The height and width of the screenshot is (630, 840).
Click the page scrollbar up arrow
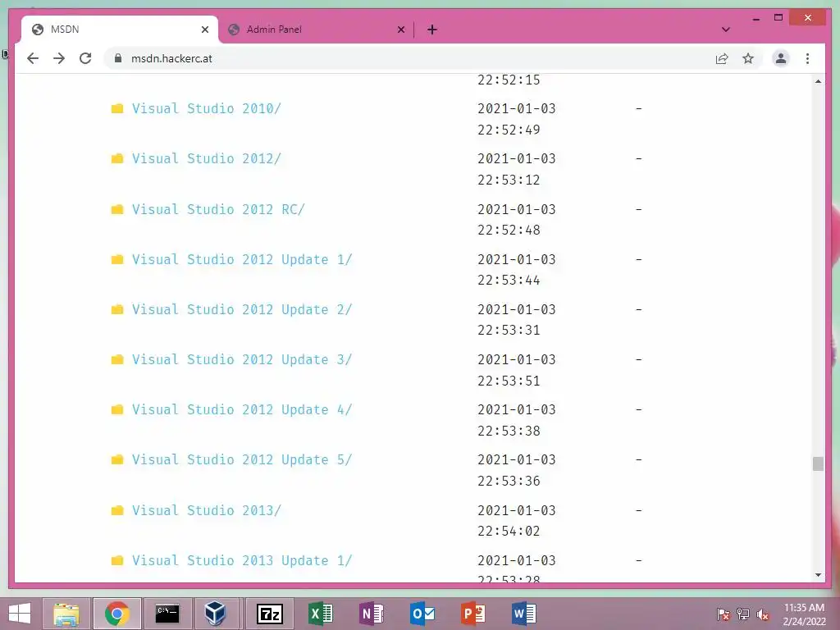[818, 81]
